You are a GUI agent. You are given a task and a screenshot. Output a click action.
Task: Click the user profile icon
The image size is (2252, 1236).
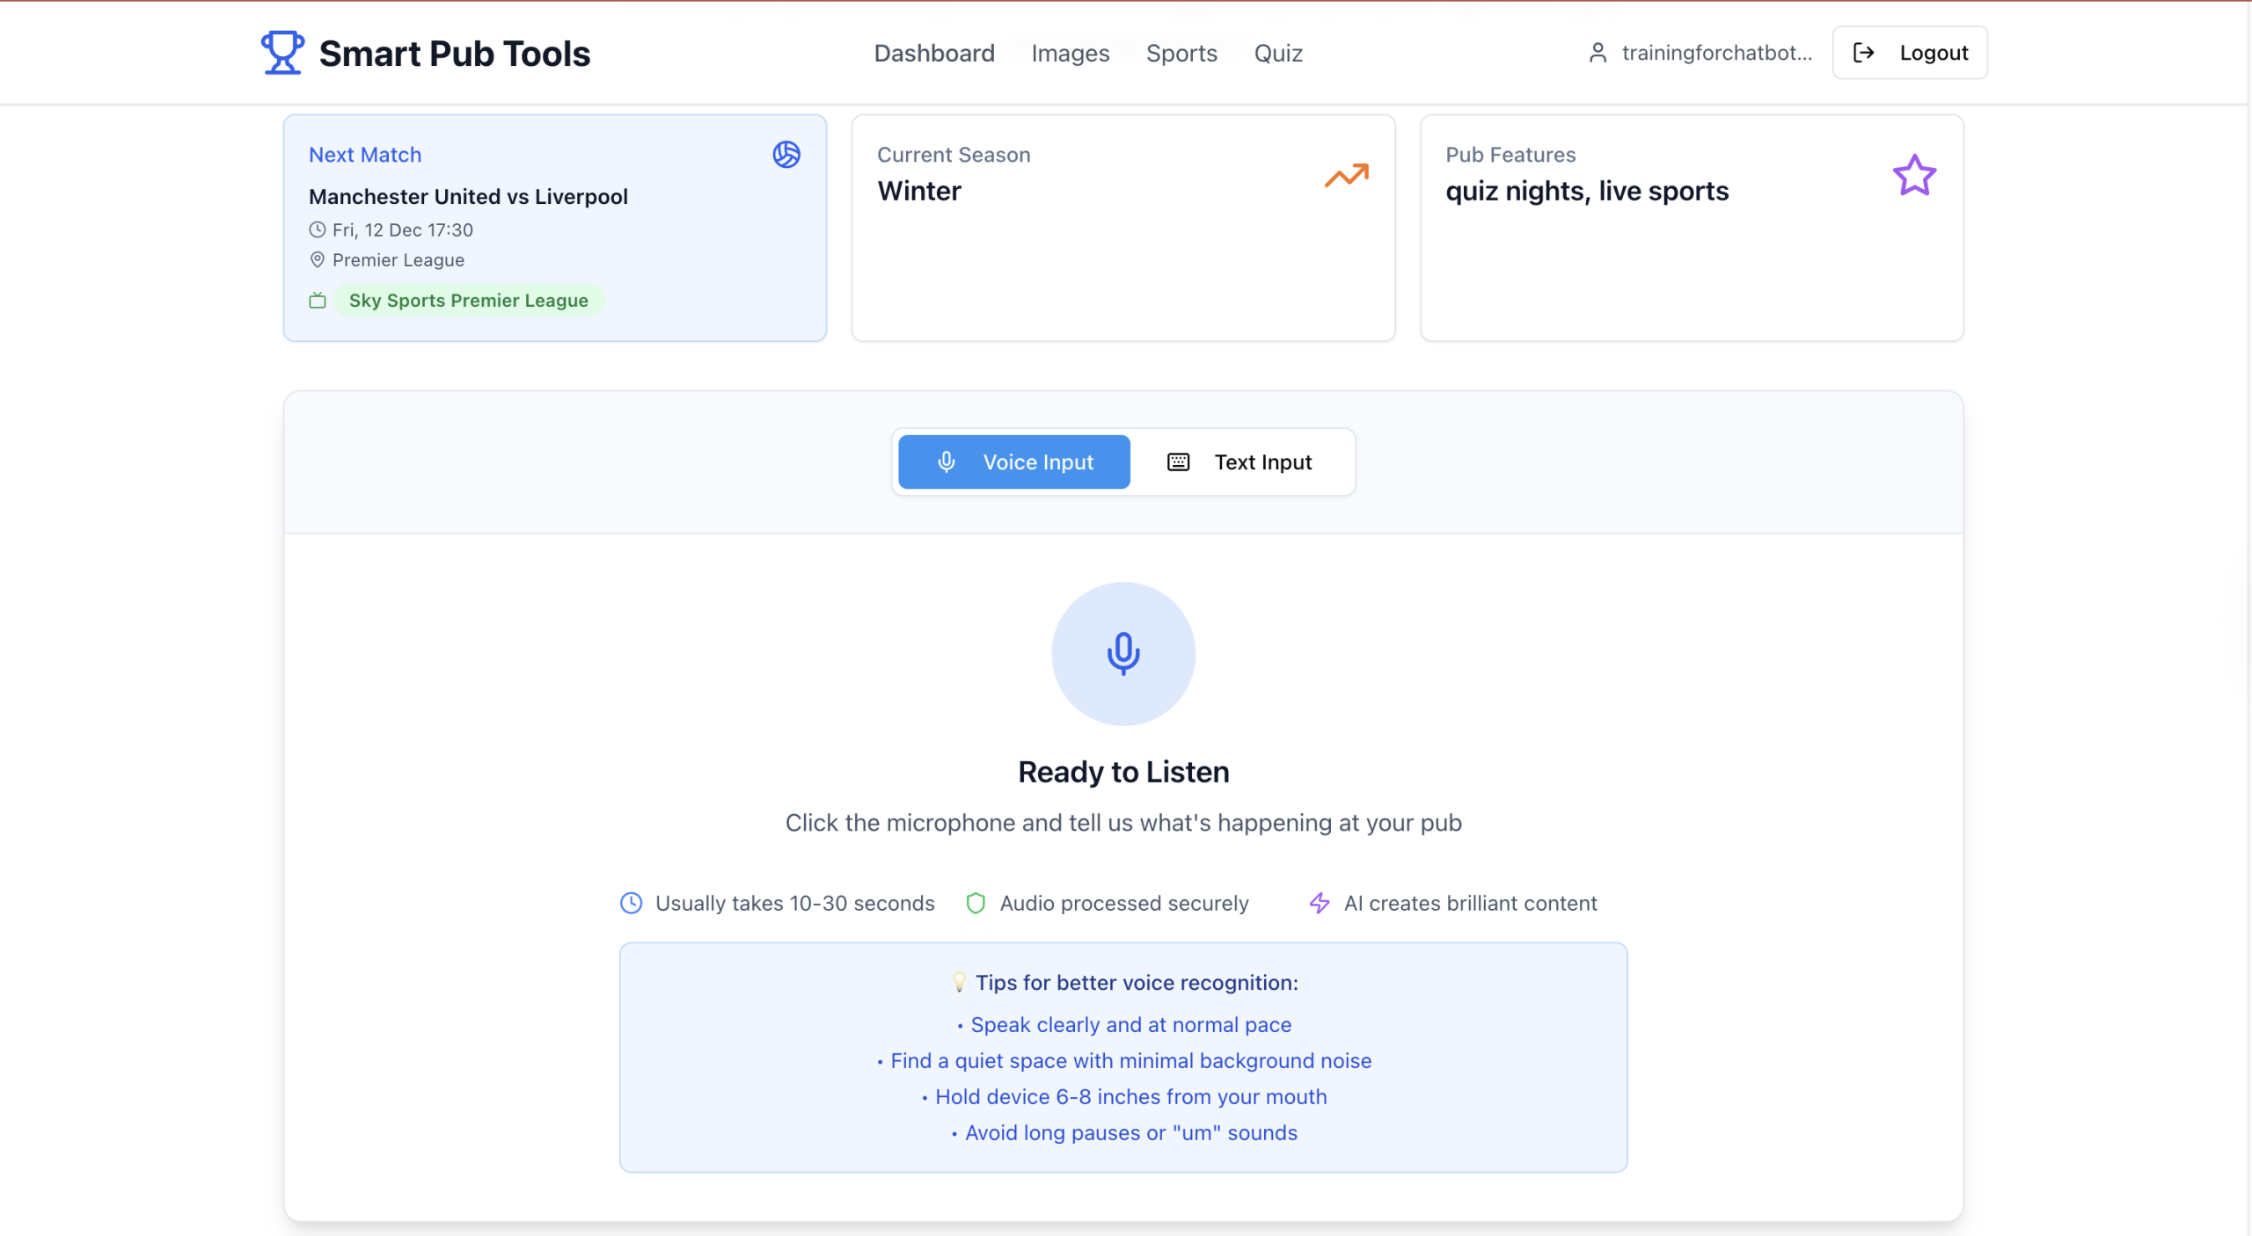[1598, 53]
